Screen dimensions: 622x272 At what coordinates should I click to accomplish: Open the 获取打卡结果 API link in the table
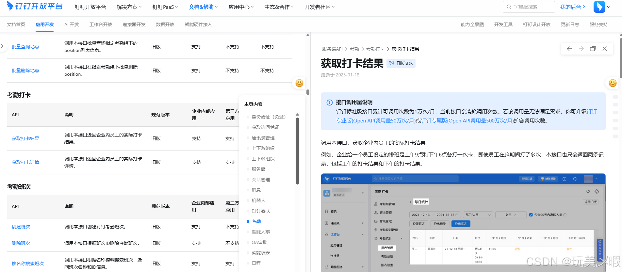[x=25, y=138]
